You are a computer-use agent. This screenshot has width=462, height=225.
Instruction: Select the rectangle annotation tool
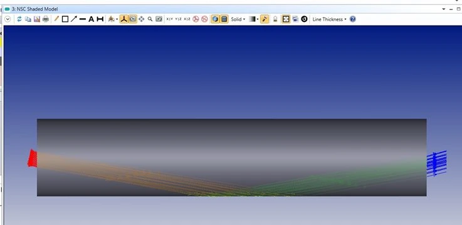[x=65, y=19]
